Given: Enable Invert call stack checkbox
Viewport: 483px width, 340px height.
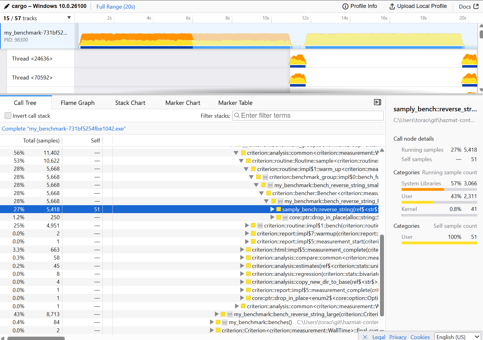Looking at the screenshot, I should (8, 116).
